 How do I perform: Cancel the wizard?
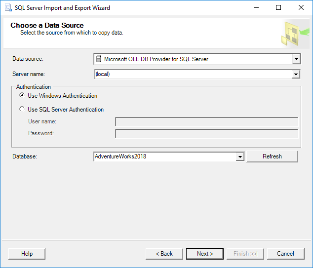click(285, 254)
